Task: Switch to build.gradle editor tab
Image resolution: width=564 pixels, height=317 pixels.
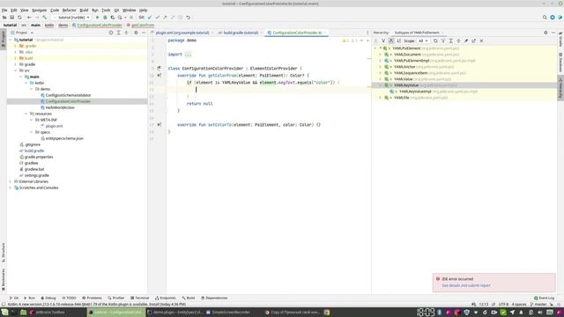Action: tap(241, 33)
